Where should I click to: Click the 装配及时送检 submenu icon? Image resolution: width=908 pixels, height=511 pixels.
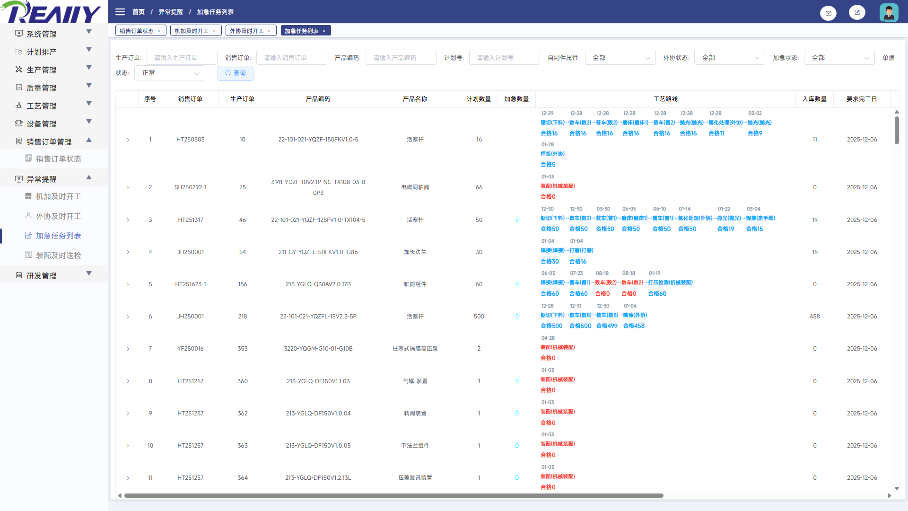point(28,255)
